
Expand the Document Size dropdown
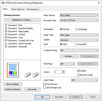point(79,20)
